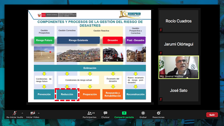Click the Re-Iniciar Audio microphone icon

(15, 113)
